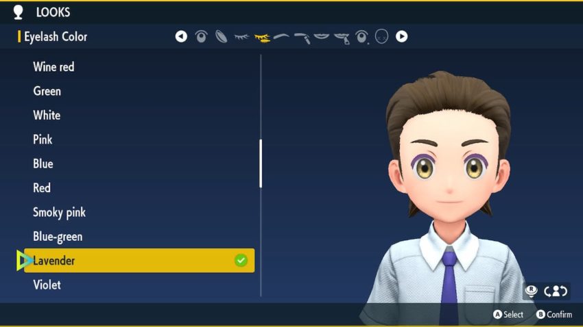The height and width of the screenshot is (327, 583).
Task: Click the B button Confirm prompt
Action: (554, 315)
